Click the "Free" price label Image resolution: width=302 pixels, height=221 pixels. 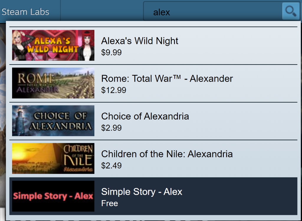coord(109,203)
